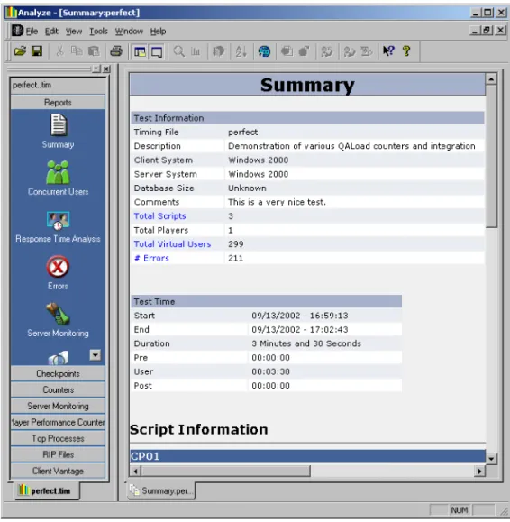Click the Paste toolbar icon

pos(94,51)
